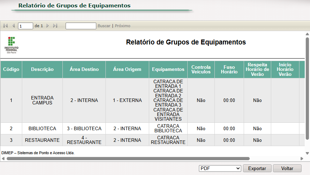Click the 3 - BIBLIOTECA destination cell
Screen dimensions: 310x175
click(84, 128)
